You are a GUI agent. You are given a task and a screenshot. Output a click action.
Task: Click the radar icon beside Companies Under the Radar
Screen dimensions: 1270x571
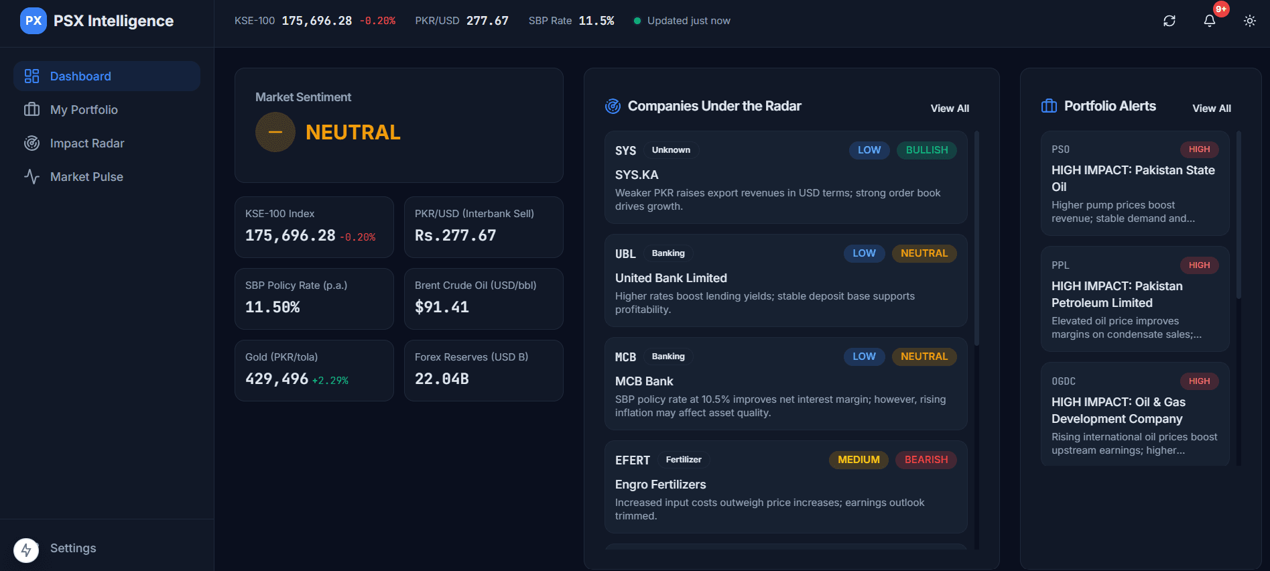pyautogui.click(x=613, y=106)
